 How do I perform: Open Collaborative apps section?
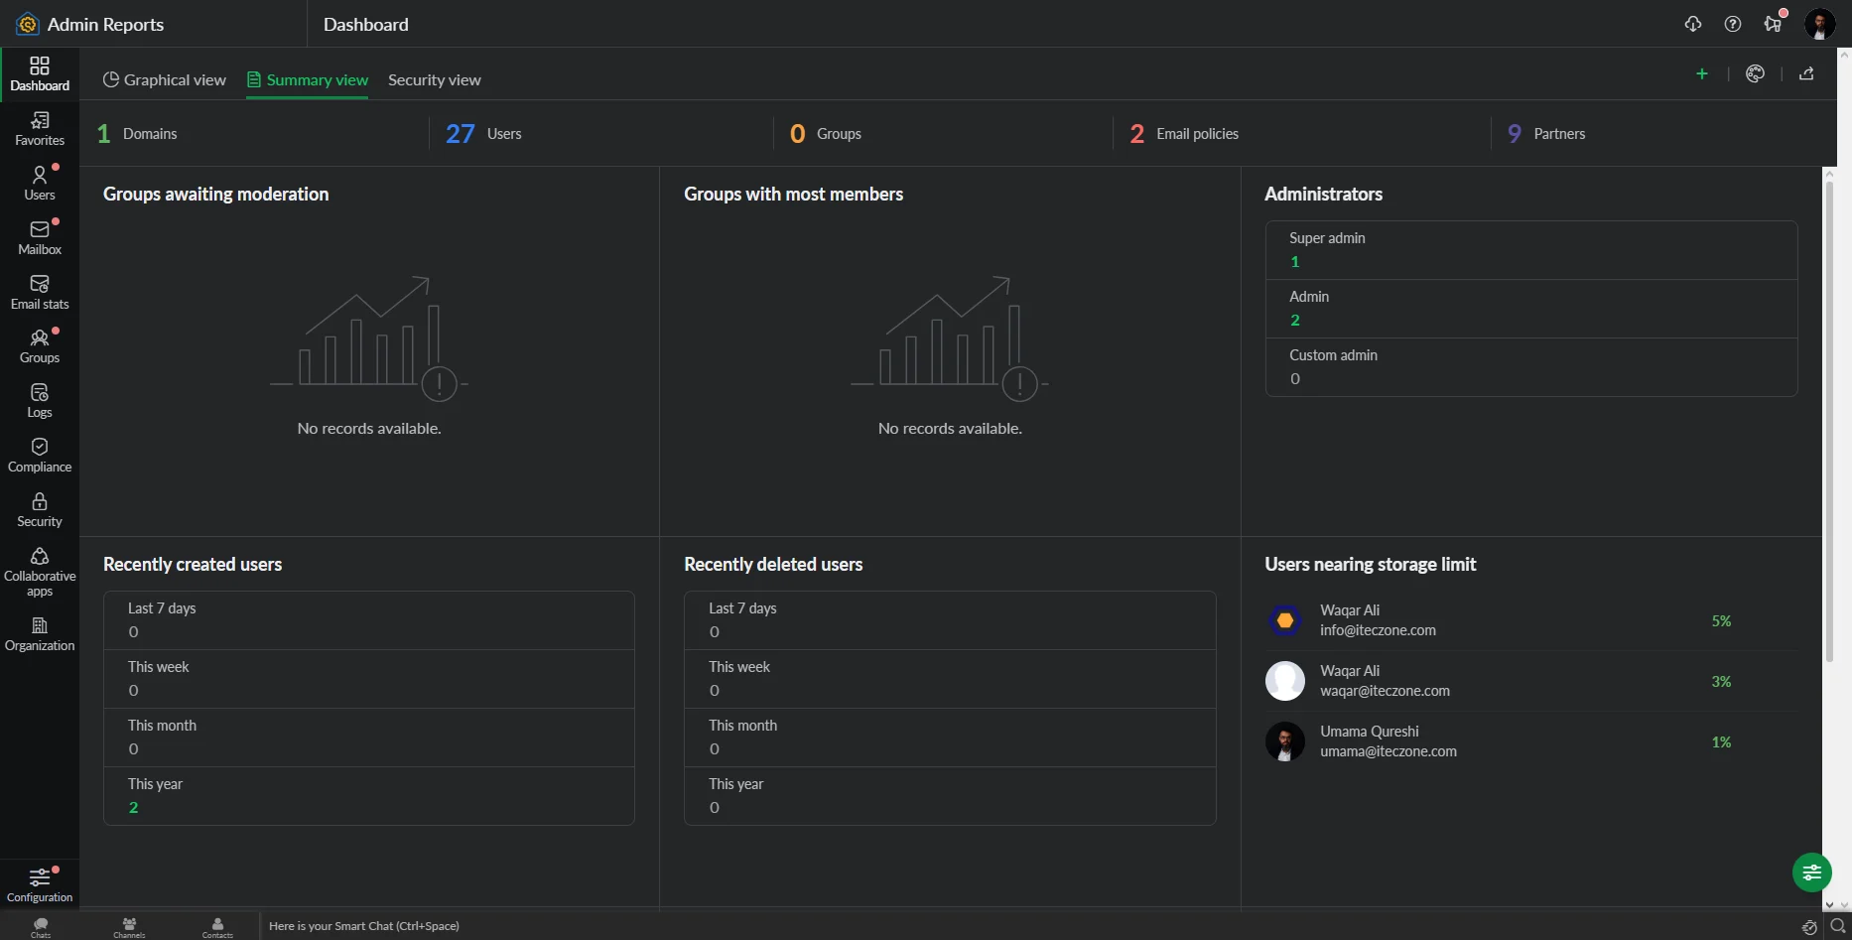[40, 572]
